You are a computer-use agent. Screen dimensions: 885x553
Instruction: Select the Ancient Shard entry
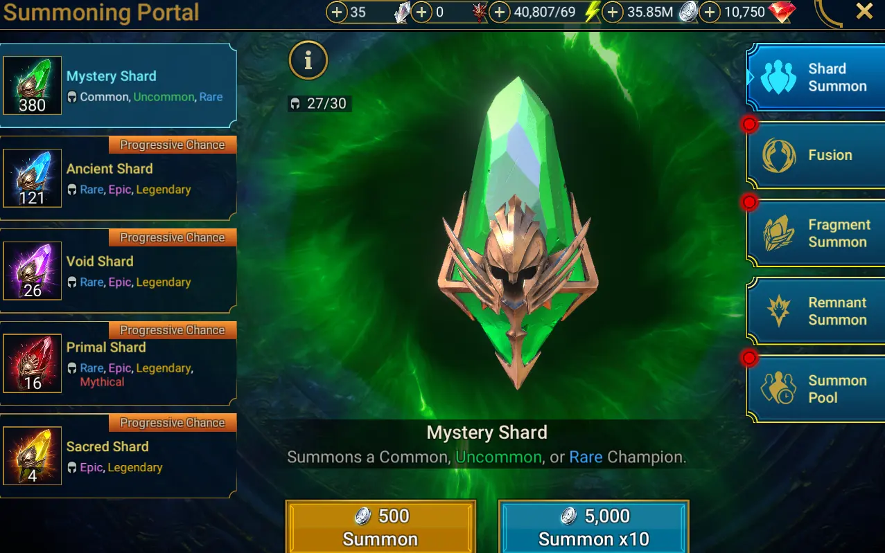tap(119, 178)
